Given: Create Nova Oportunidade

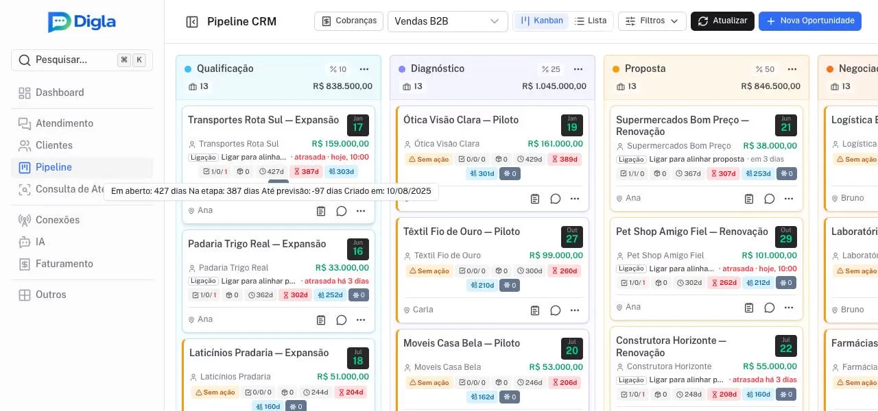Looking at the screenshot, I should point(810,21).
